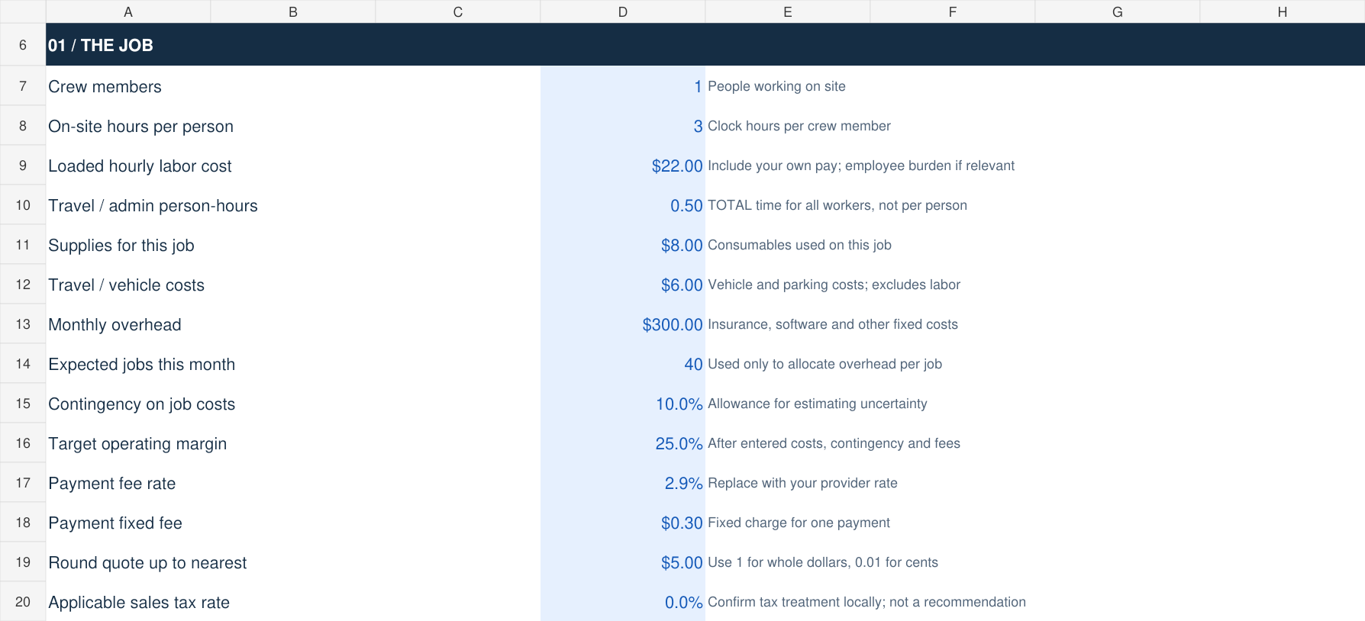This screenshot has width=1365, height=621.
Task: Click the 2.9% fee rate cell
Action: [x=623, y=483]
